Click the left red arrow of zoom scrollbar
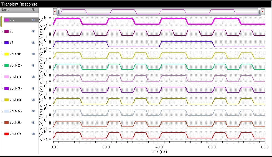272x157 pixels. [55, 12]
